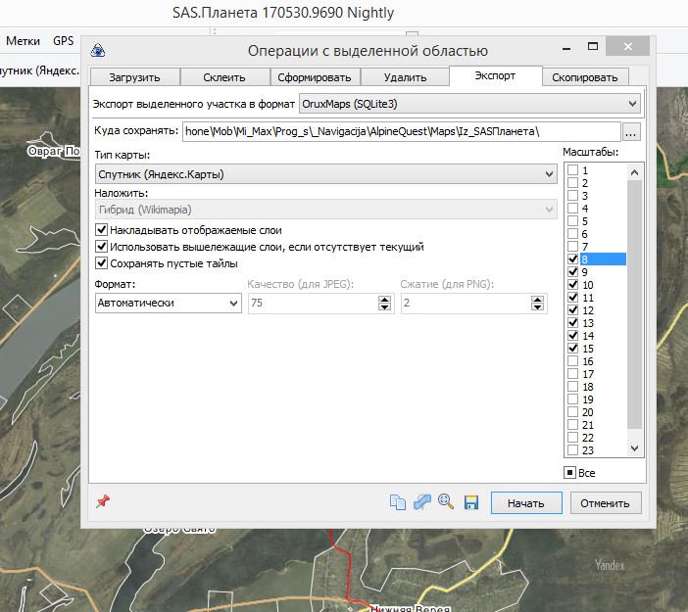Toggle the 'Все' all scales checkbox

pos(569,473)
